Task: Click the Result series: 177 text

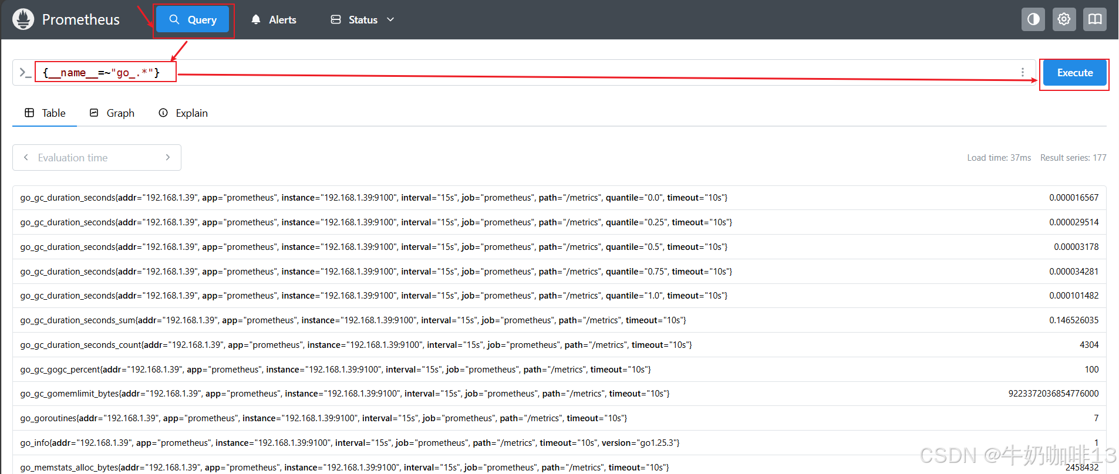Action: pyautogui.click(x=1073, y=158)
